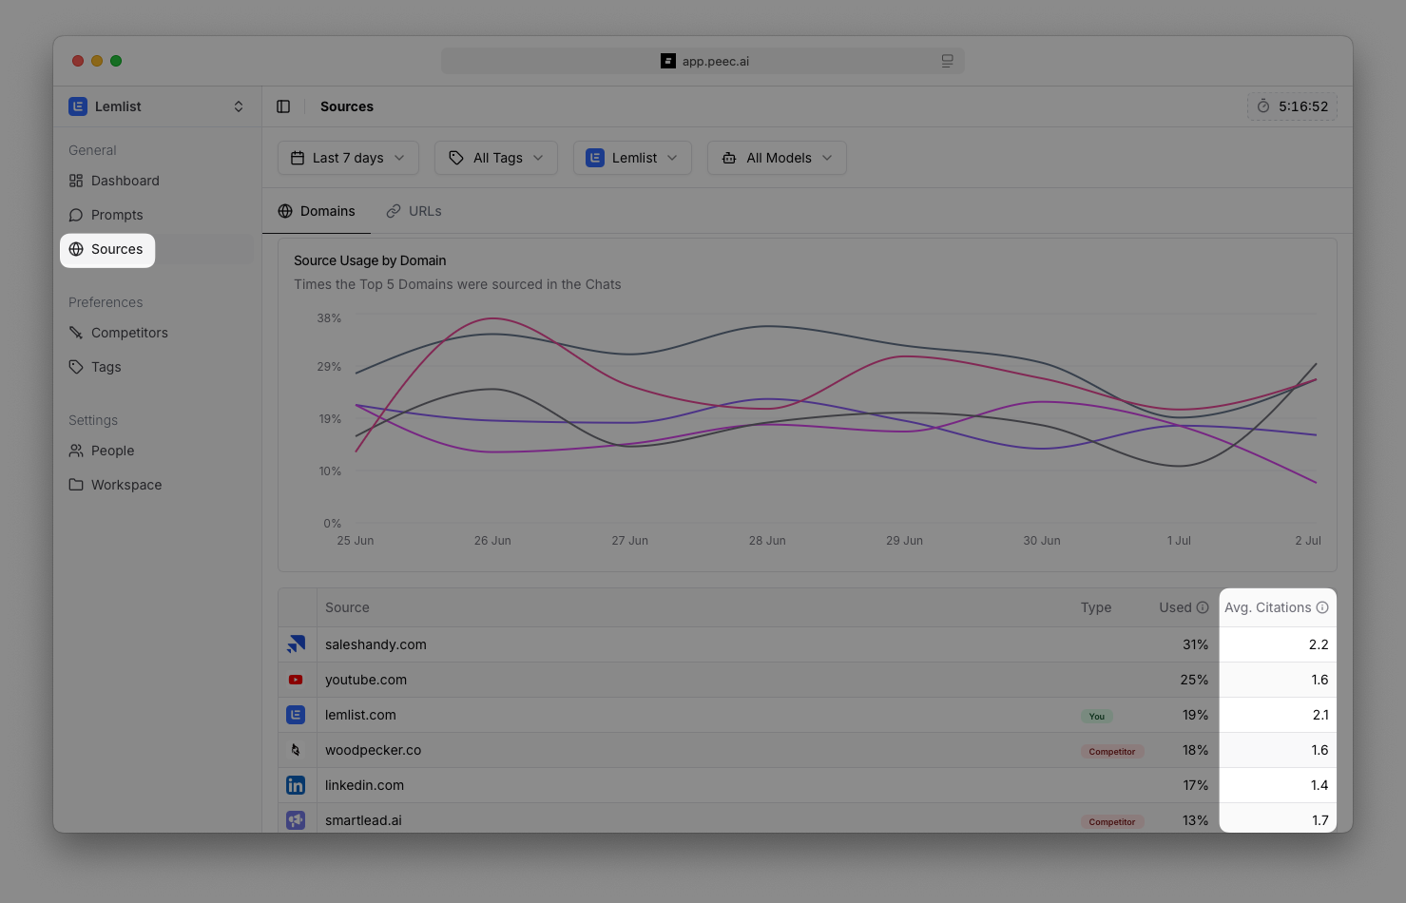
Task: Click the info icon next to Avg. Citations
Action: point(1322,606)
